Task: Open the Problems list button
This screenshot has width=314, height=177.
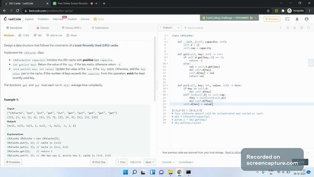Action: coord(13,162)
